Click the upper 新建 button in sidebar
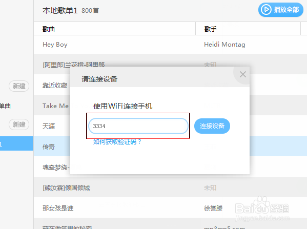Viewport: 307px width, 229px height. point(19,86)
